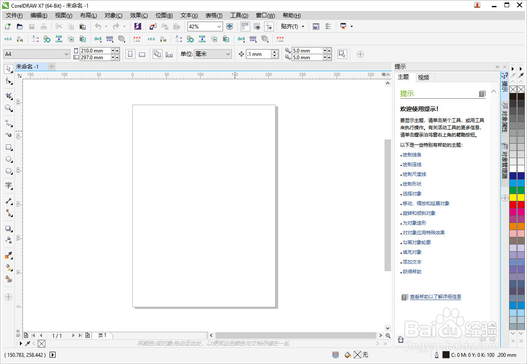Select the Zoom tool in toolbox
The width and height of the screenshot is (527, 364).
coord(8,108)
